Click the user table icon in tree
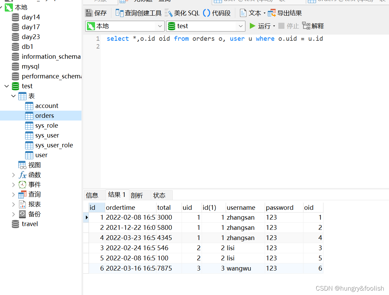The image size is (389, 295). 29,155
